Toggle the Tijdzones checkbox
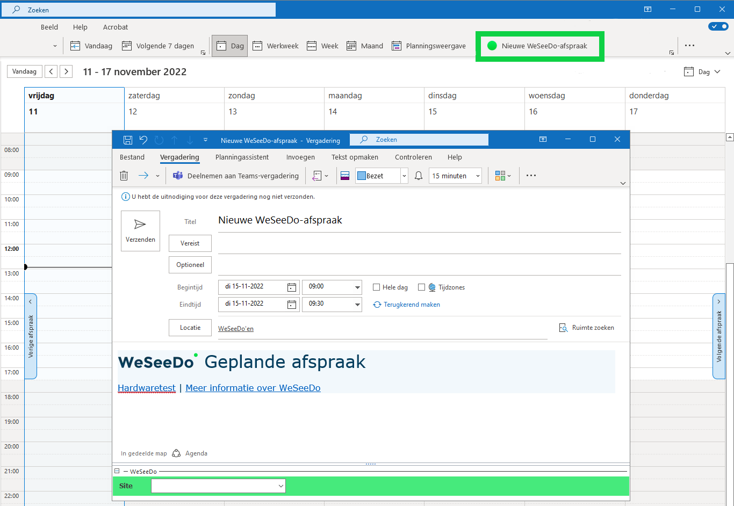Screen dimensions: 734x506 (422, 287)
